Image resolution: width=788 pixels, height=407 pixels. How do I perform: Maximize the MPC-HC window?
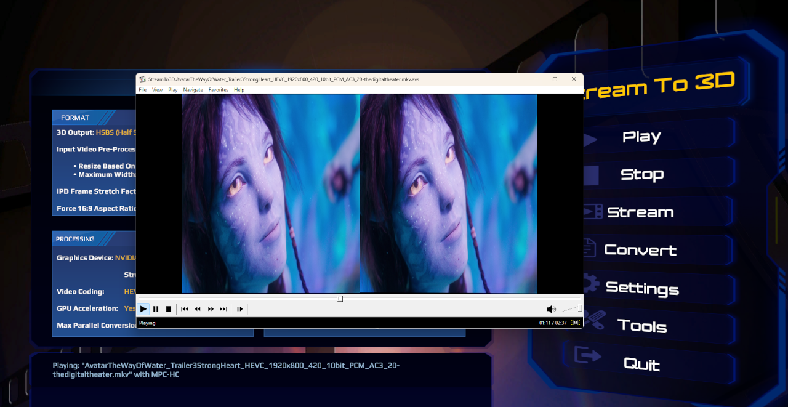(555, 79)
